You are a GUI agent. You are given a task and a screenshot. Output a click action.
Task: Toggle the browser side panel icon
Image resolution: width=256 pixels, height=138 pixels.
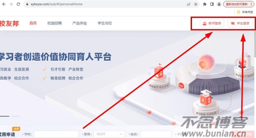(212, 4)
